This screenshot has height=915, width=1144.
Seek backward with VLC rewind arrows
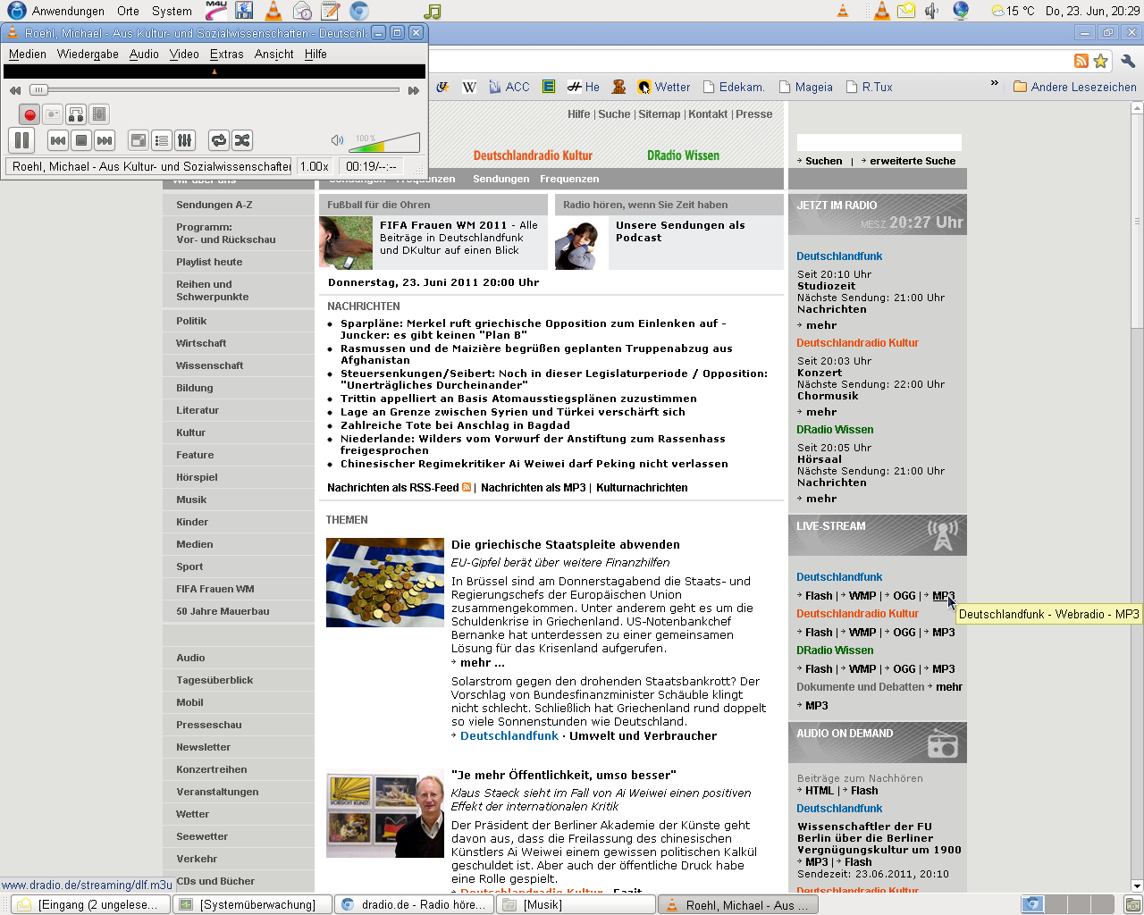[15, 90]
